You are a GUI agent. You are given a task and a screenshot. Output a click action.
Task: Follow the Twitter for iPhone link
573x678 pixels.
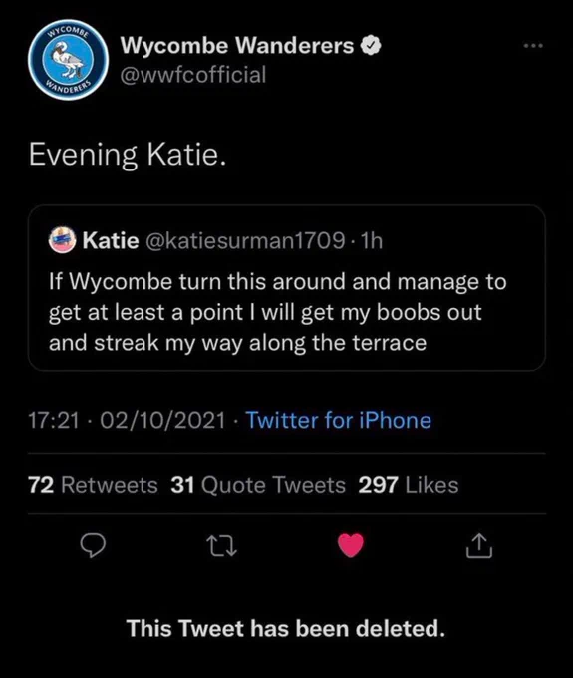pyautogui.click(x=339, y=420)
